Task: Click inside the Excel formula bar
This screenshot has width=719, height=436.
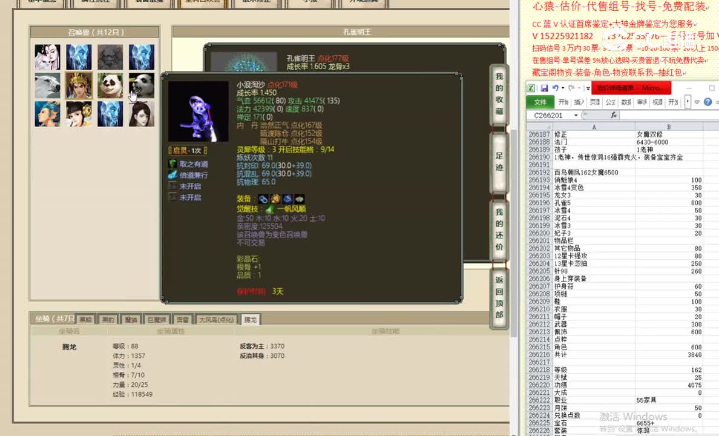Action: pos(669,115)
